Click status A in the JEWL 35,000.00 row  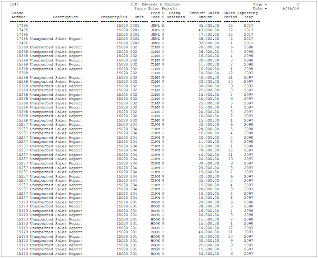163,26
